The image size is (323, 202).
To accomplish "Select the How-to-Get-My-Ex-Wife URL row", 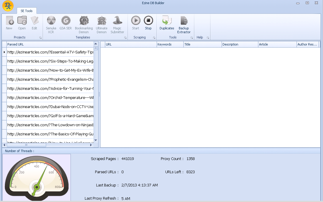I will point(50,70).
